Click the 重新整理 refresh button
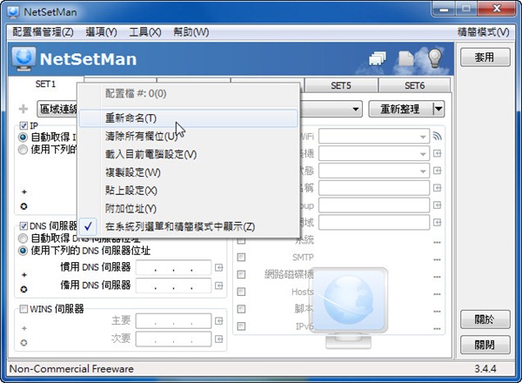The width and height of the screenshot is (522, 383). click(x=400, y=109)
